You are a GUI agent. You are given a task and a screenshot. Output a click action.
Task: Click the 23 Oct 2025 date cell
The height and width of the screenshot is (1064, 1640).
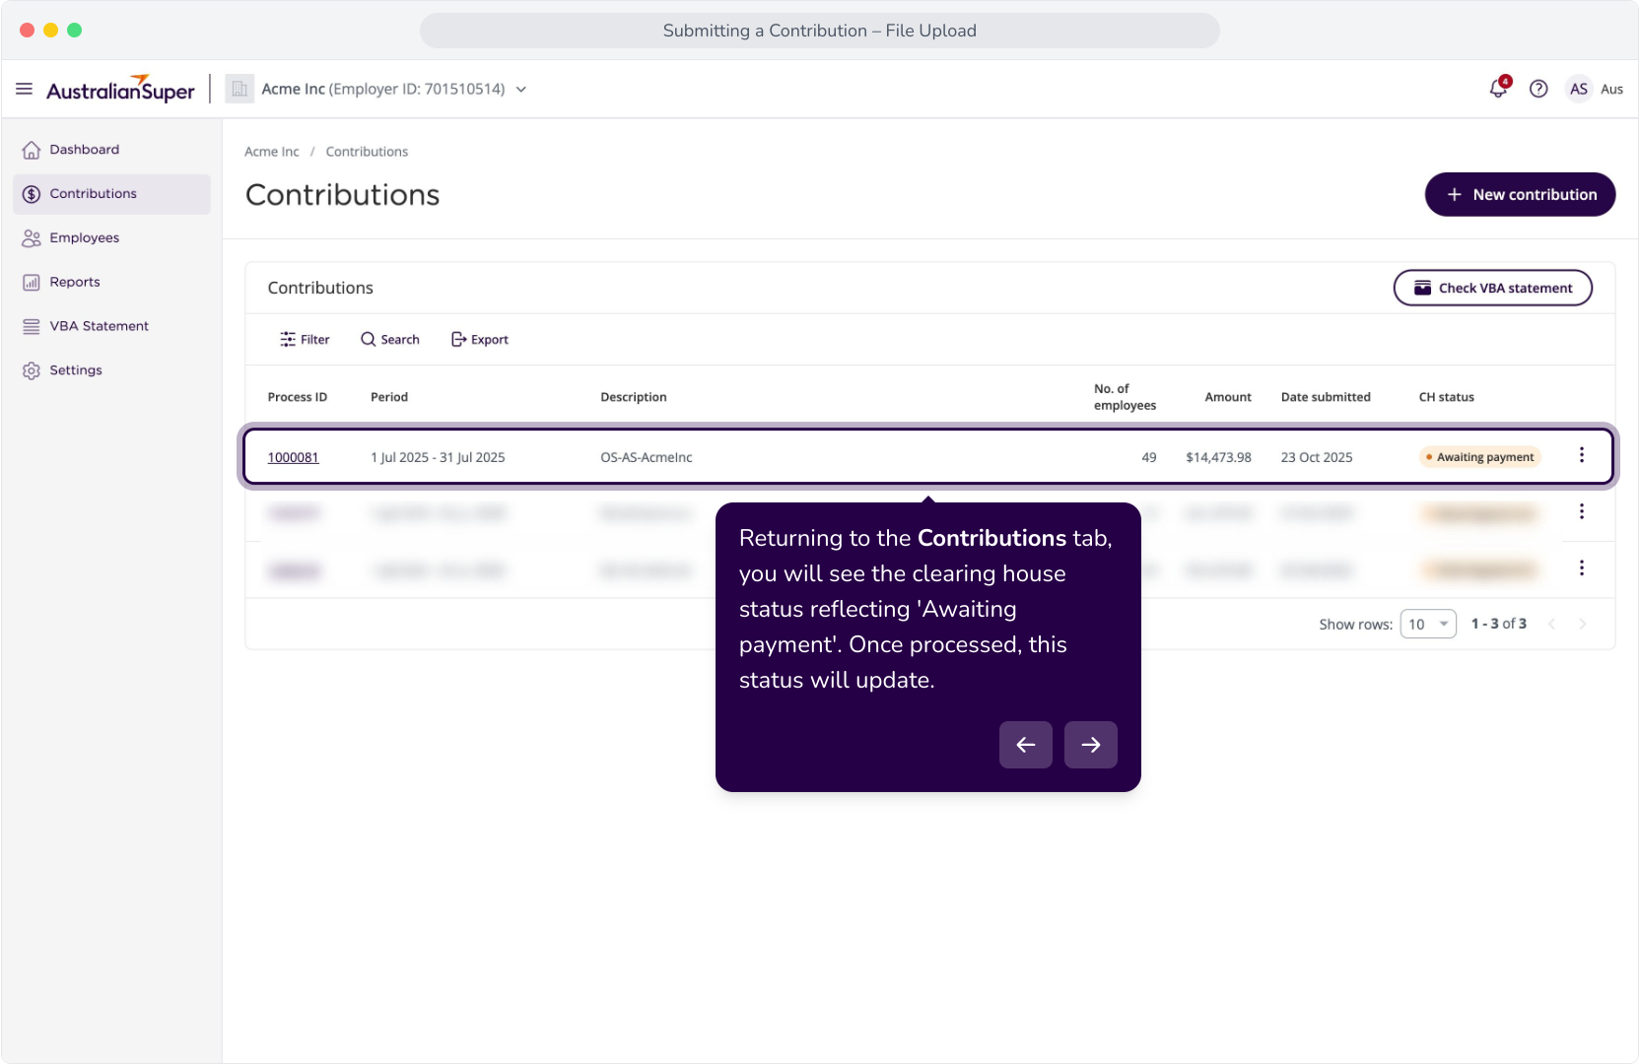(1317, 457)
